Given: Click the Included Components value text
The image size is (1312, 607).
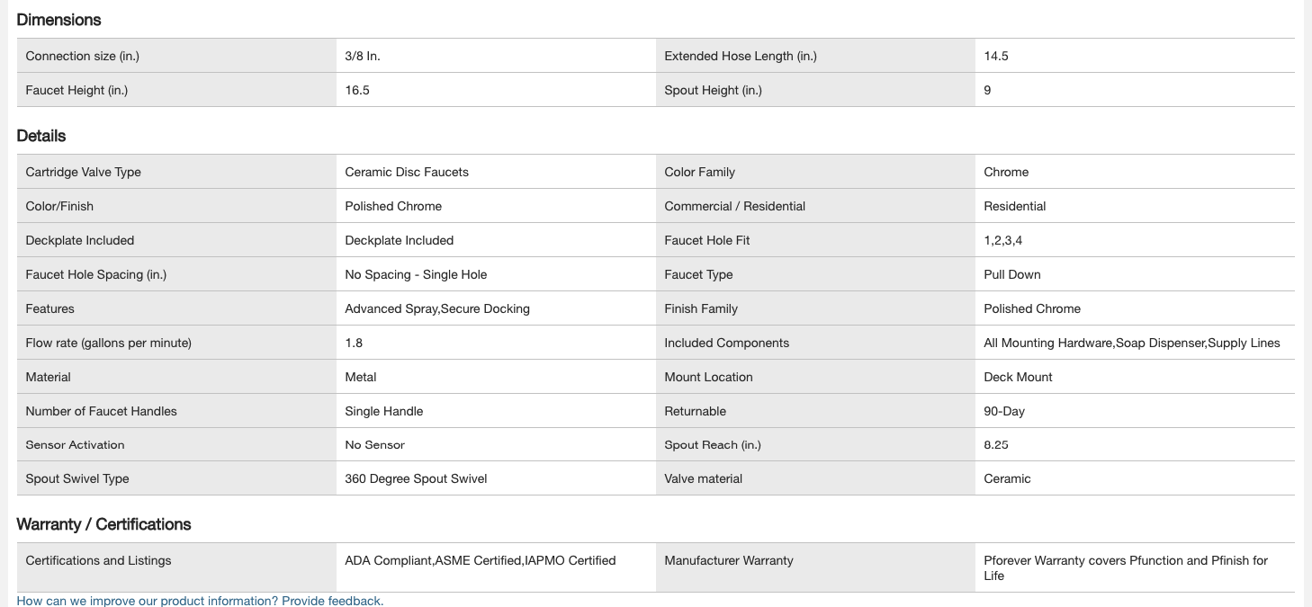Looking at the screenshot, I should click(x=1132, y=343).
